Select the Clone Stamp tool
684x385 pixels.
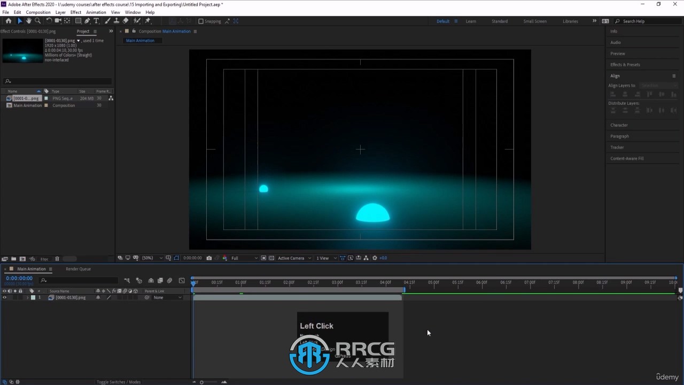point(116,21)
